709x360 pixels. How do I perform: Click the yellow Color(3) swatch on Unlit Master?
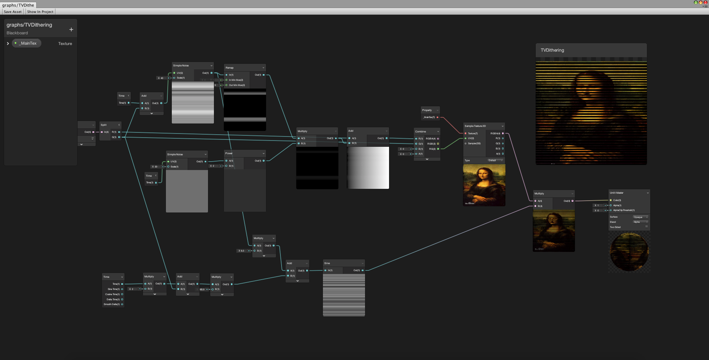coord(610,200)
